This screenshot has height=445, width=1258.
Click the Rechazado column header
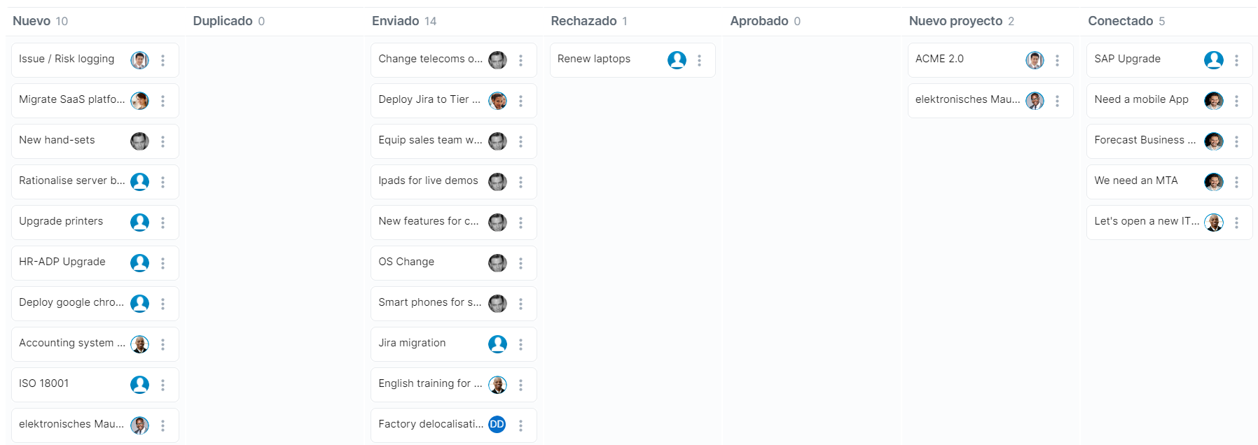tap(583, 21)
